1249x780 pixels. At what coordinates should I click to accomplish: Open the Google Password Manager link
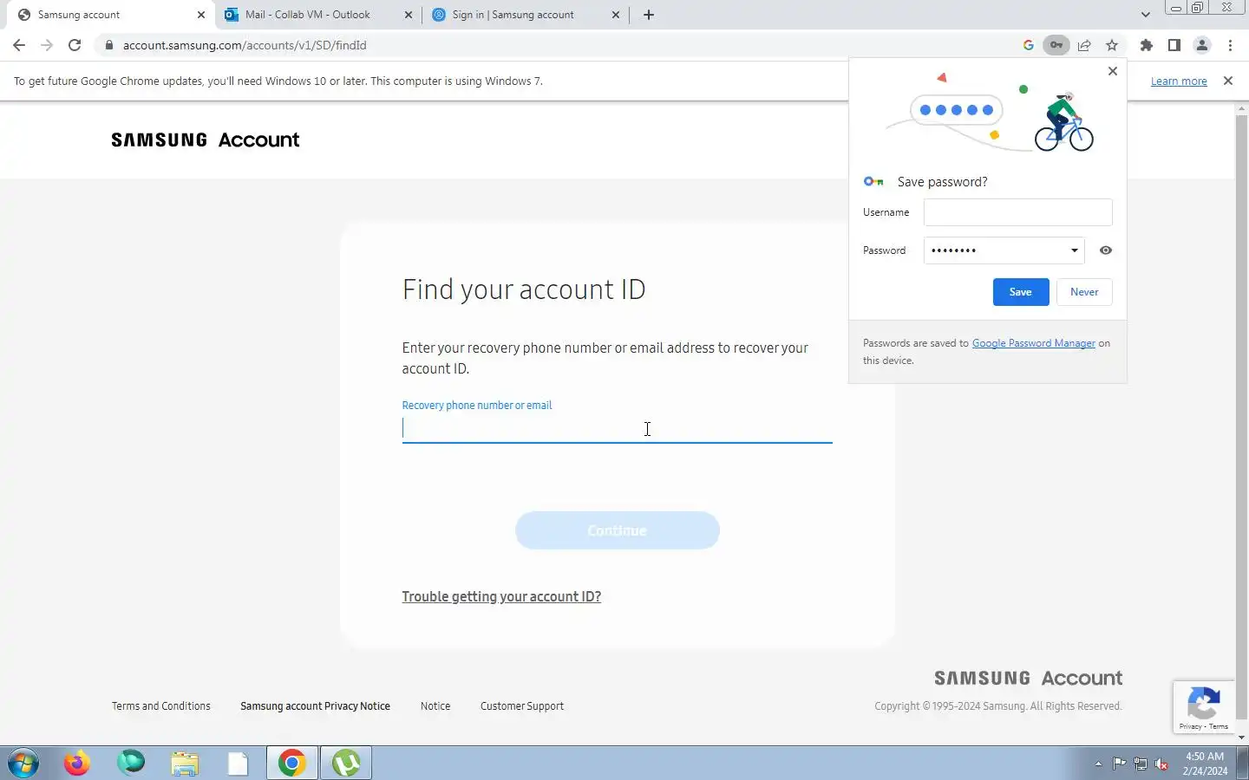pyautogui.click(x=1033, y=343)
